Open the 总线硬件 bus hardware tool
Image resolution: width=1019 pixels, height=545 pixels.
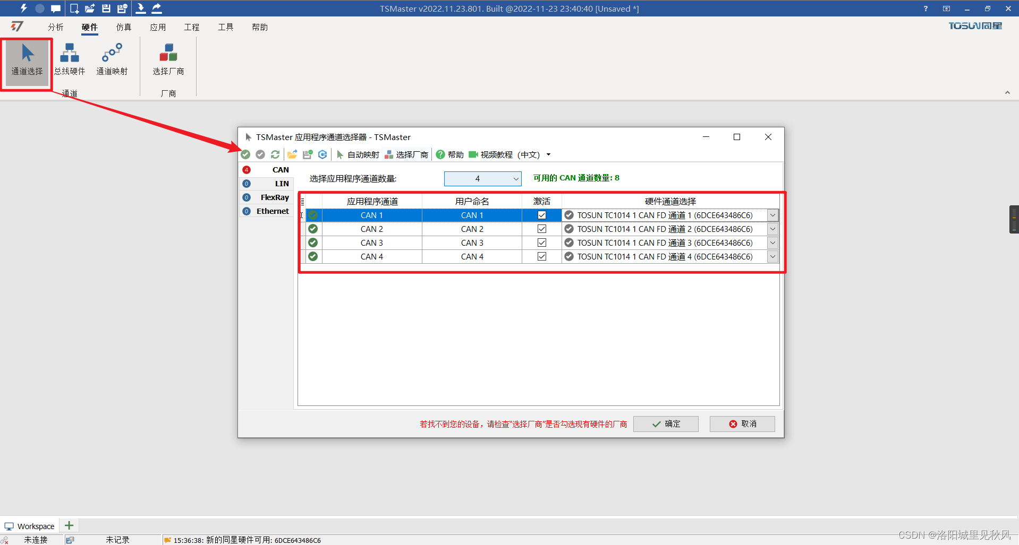click(70, 60)
